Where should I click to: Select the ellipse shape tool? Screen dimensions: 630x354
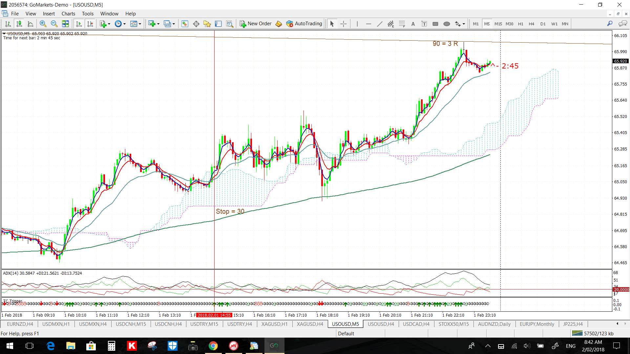(447, 24)
